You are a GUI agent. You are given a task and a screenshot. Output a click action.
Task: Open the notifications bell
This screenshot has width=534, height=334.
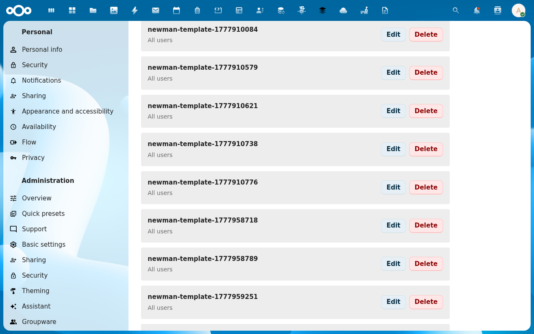pos(477,10)
